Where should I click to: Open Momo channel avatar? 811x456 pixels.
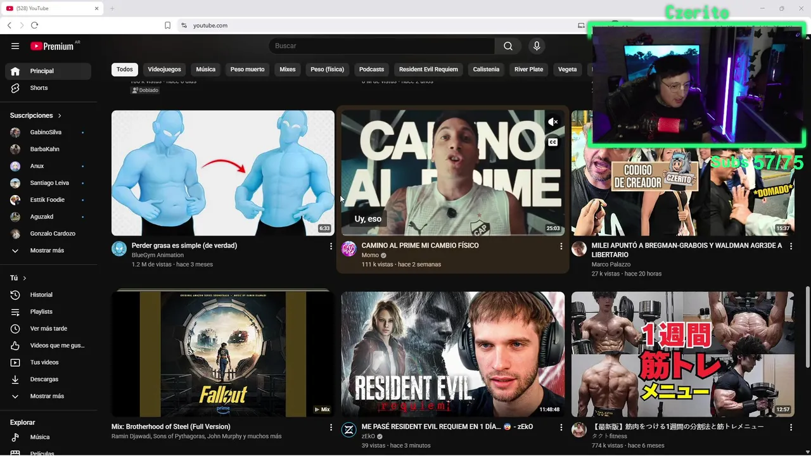point(349,248)
